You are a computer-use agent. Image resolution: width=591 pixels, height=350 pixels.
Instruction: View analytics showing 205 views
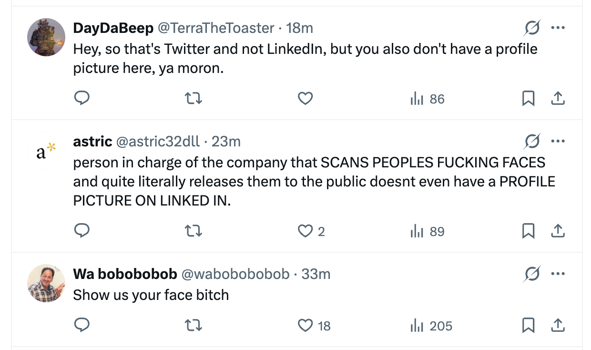point(431,326)
